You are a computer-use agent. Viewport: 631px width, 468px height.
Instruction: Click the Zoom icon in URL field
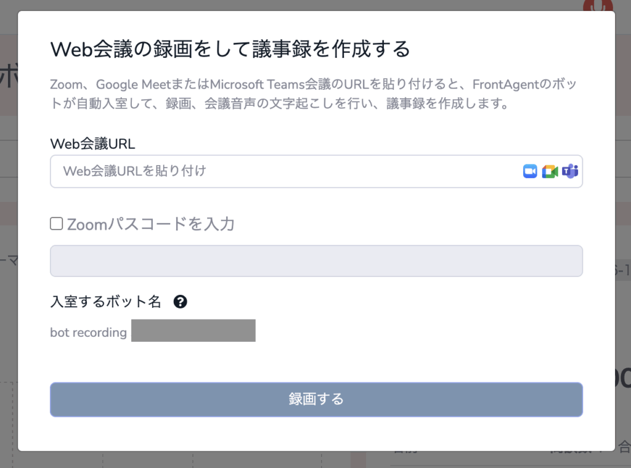530,171
